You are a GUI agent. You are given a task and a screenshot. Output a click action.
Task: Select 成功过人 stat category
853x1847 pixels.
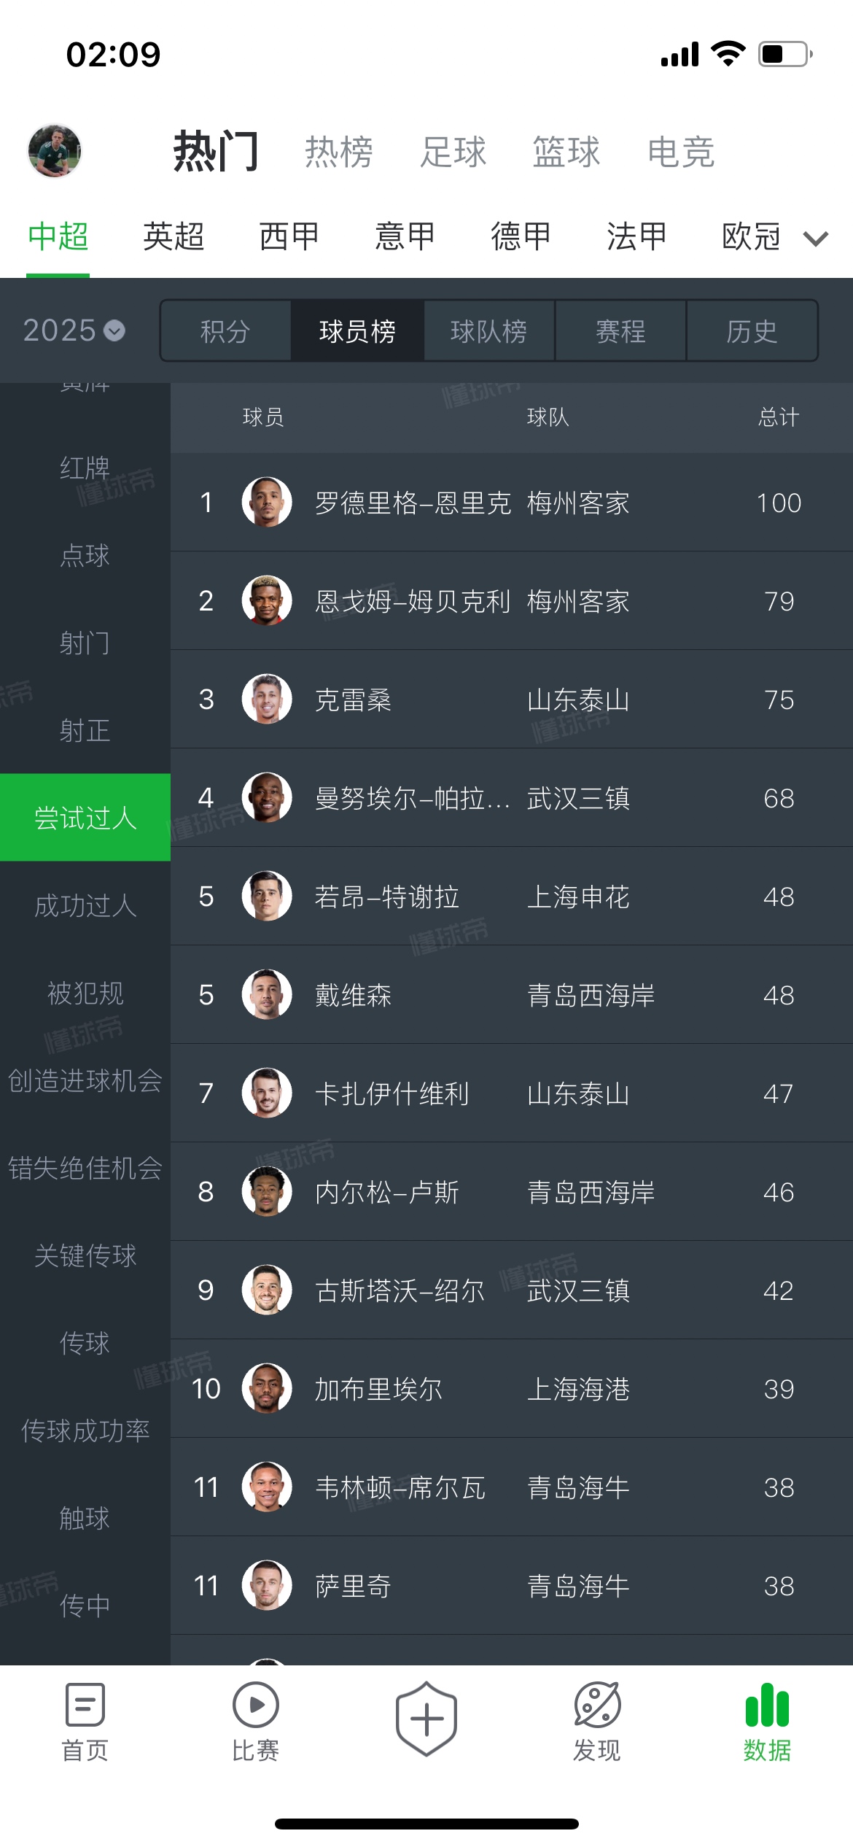pyautogui.click(x=85, y=905)
